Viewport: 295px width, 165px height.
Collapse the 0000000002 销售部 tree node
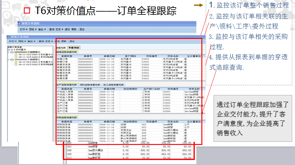(x=8, y=60)
